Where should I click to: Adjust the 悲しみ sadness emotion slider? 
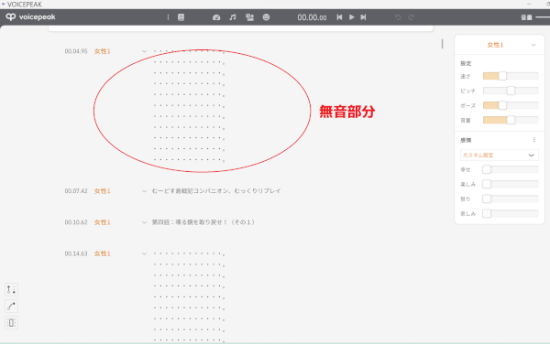coord(511,213)
